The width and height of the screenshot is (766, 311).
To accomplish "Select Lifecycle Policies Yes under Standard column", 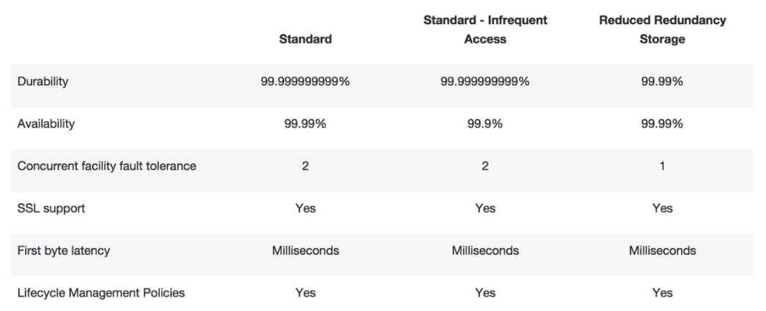I will pyautogui.click(x=305, y=293).
